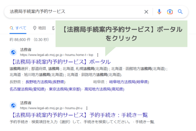Screen dimensions: 196x131
Task: Open 岐阜地方法務局(岐阜県) sitelink
Action: 129,82
